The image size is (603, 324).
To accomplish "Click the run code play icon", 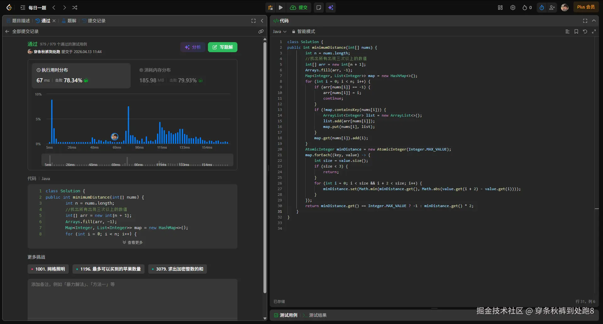I will click(281, 8).
